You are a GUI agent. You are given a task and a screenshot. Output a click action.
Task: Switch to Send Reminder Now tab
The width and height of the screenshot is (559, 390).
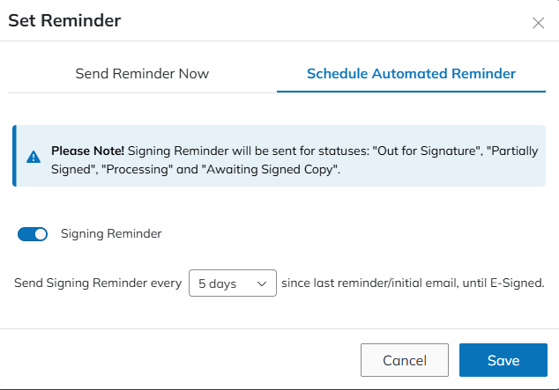pyautogui.click(x=142, y=74)
